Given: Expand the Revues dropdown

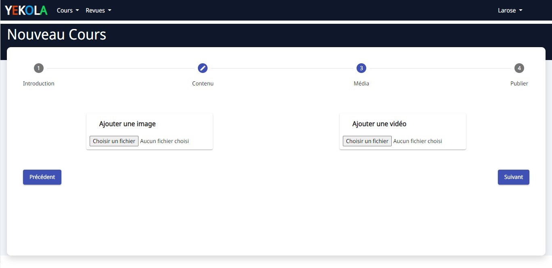Looking at the screenshot, I should point(98,10).
